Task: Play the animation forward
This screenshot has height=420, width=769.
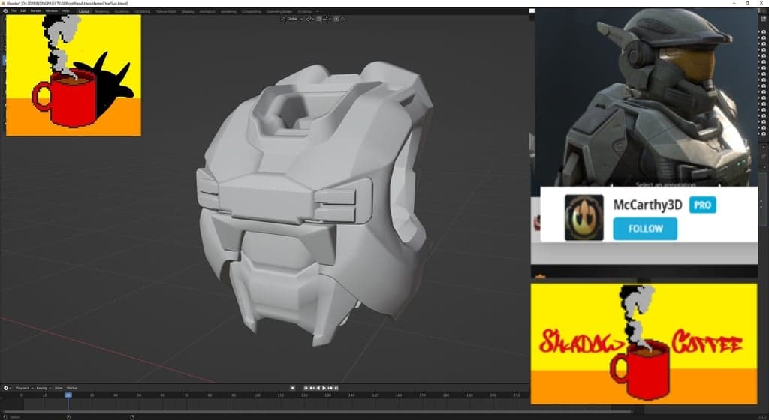Action: (x=324, y=388)
